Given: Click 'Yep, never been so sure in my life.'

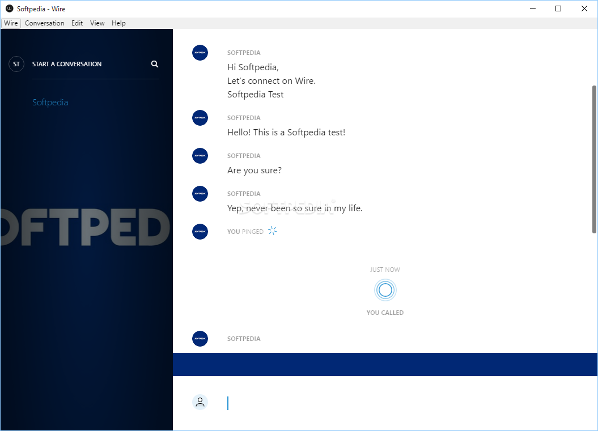Looking at the screenshot, I should pos(295,208).
